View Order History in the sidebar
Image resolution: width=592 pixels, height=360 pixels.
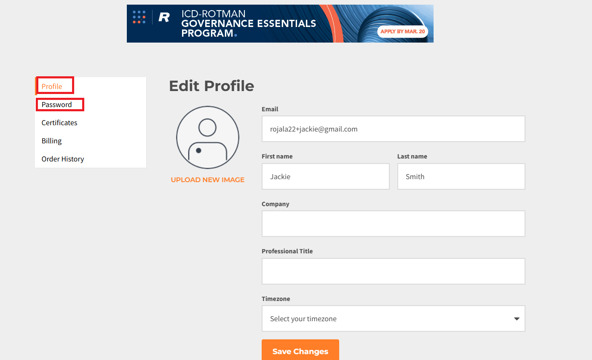tap(63, 159)
